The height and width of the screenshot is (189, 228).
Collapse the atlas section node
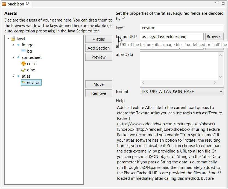click(x=13, y=76)
